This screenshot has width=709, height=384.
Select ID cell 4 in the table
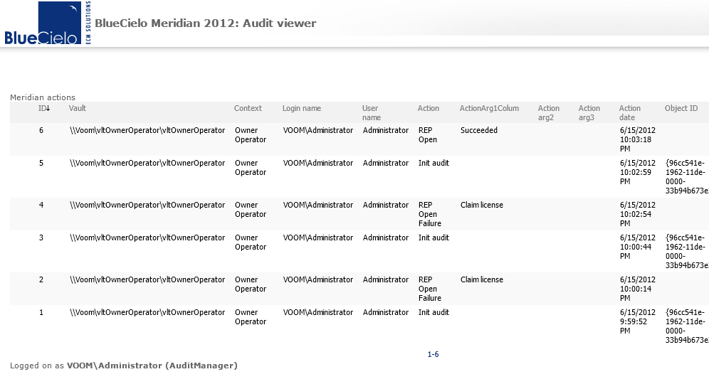(x=41, y=205)
